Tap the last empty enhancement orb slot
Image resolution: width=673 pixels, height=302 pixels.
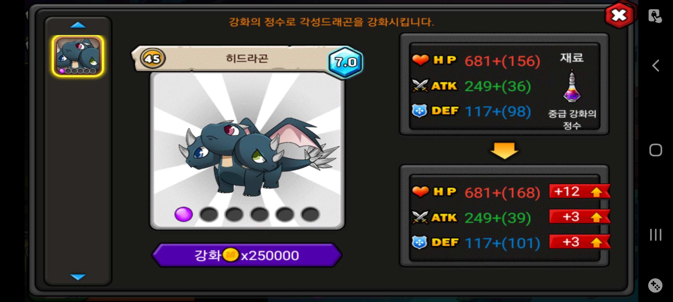click(x=310, y=214)
